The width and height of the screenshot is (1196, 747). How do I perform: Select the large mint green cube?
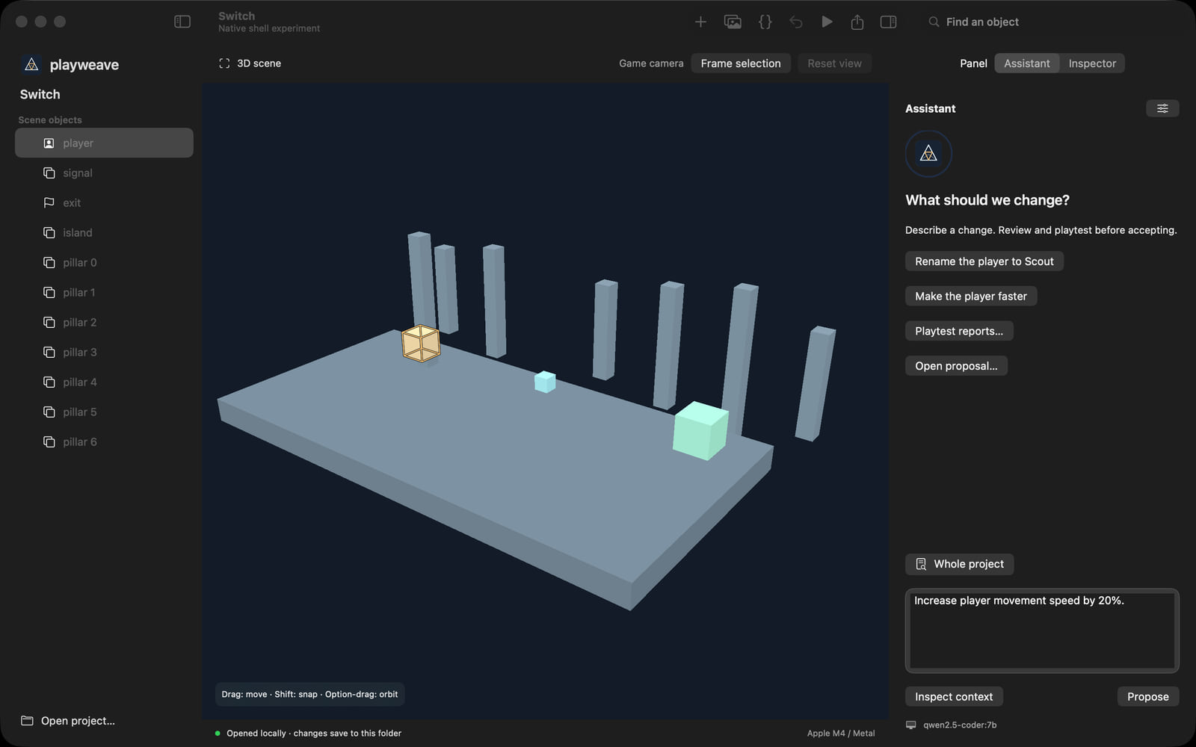[x=700, y=431]
